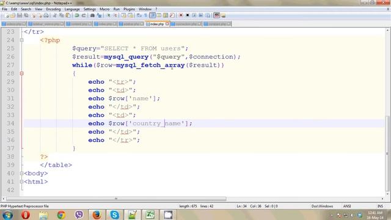Open the Language menu
391x220 pixels.
72,9
